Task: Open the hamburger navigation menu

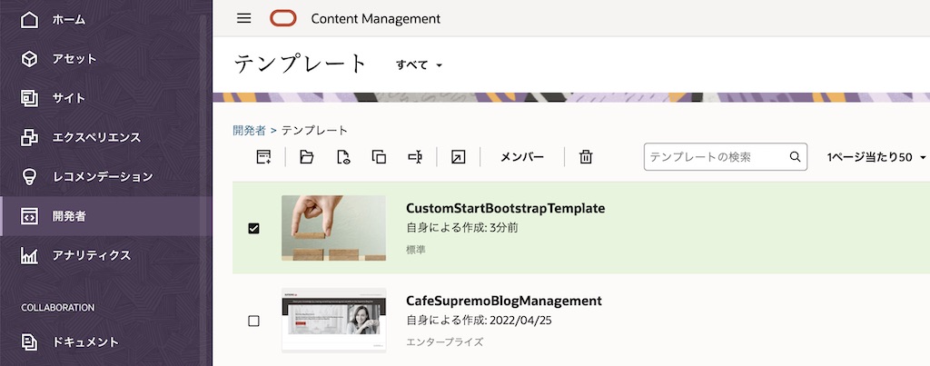Action: click(243, 18)
